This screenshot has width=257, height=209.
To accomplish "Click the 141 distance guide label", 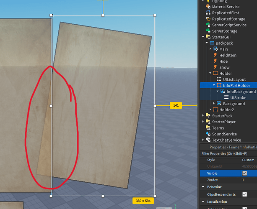I will pyautogui.click(x=176, y=105).
